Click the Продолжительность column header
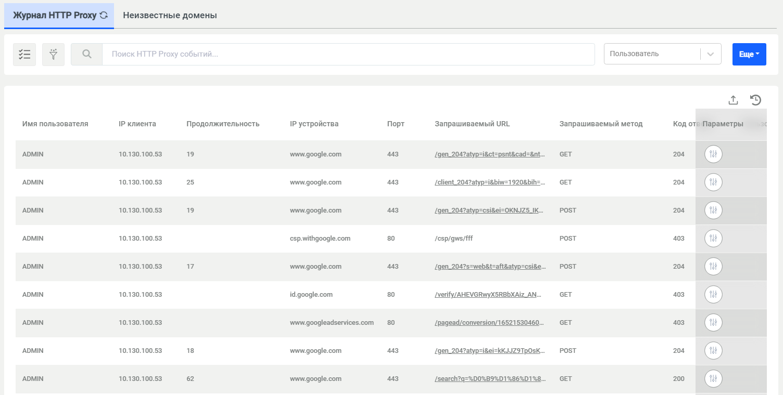Viewport: 783px width, 395px height. point(223,124)
